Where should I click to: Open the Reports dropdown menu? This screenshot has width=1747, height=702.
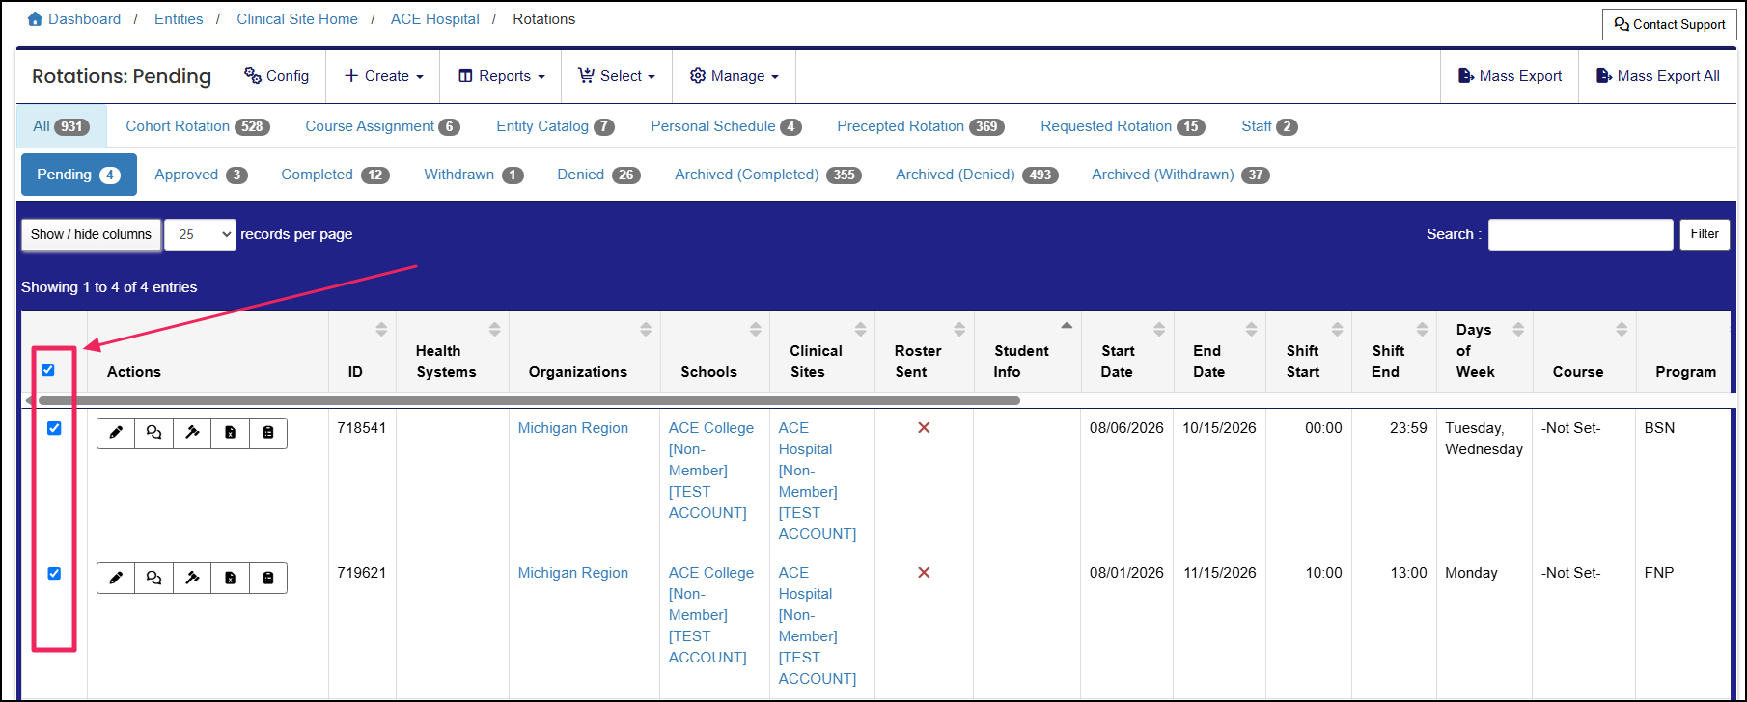tap(501, 76)
